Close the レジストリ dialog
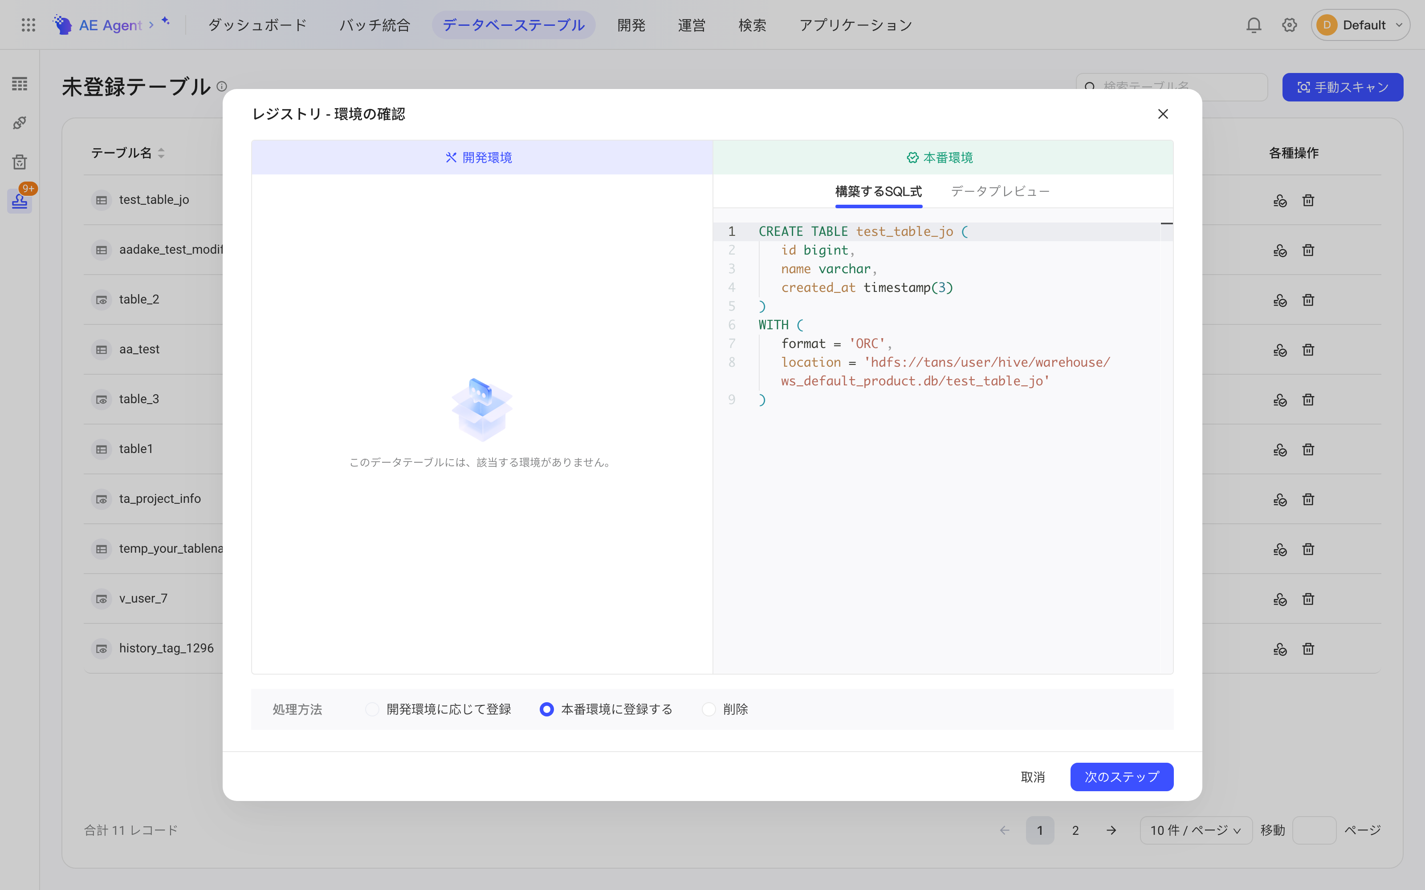This screenshot has height=890, width=1425. pyautogui.click(x=1163, y=113)
